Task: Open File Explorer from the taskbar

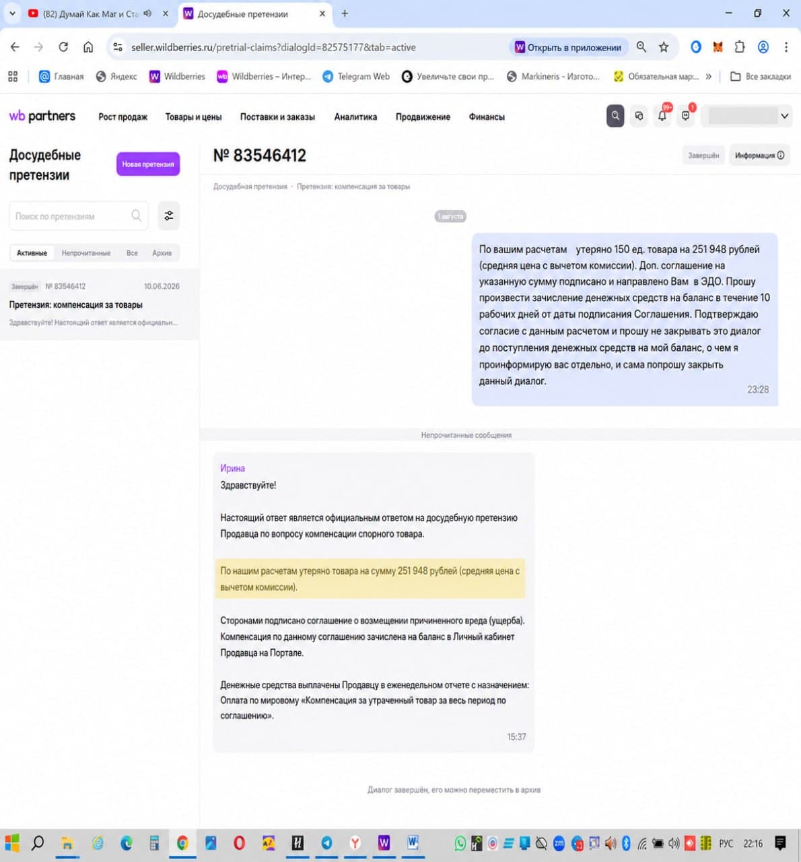Action: click(x=67, y=843)
